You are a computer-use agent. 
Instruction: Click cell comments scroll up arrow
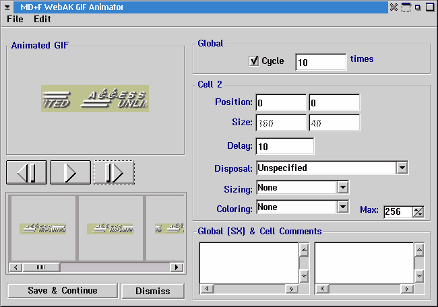[419, 250]
